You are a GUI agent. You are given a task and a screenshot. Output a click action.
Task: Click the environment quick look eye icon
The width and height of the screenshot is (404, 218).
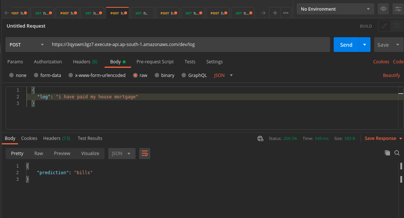click(383, 9)
